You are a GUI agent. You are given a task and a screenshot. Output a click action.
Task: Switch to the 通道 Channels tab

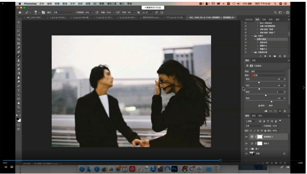(254, 116)
